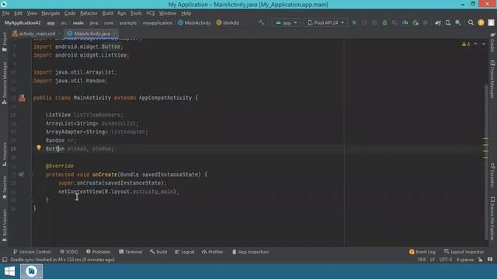Screen dimensions: 497x279
Task: Click the fold end marker at onCreate closing brace
Action: [31, 200]
